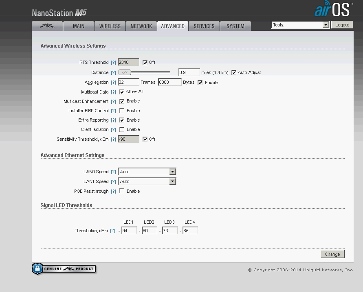The image size is (363, 292).
Task: Open the WIRELESS tab
Action: (x=110, y=26)
